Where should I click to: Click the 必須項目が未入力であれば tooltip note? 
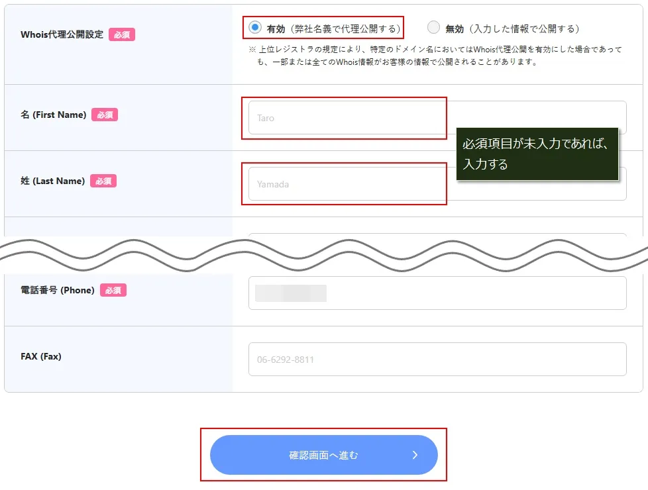537,154
